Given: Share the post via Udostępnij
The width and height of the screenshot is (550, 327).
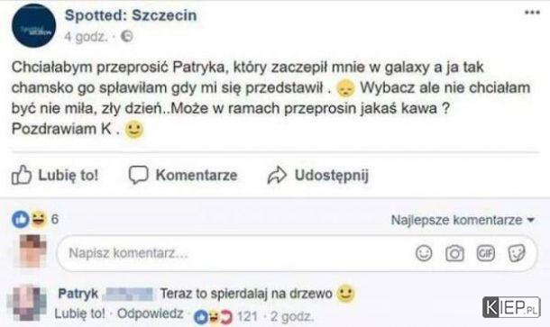Looking at the screenshot, I should tap(317, 176).
